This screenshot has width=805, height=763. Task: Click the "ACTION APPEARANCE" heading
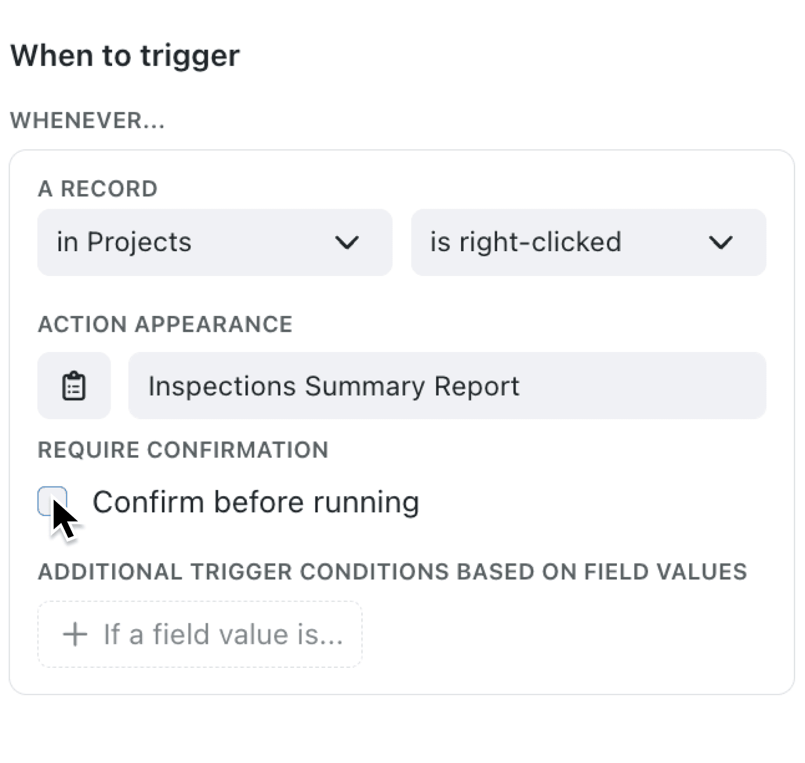(x=165, y=323)
